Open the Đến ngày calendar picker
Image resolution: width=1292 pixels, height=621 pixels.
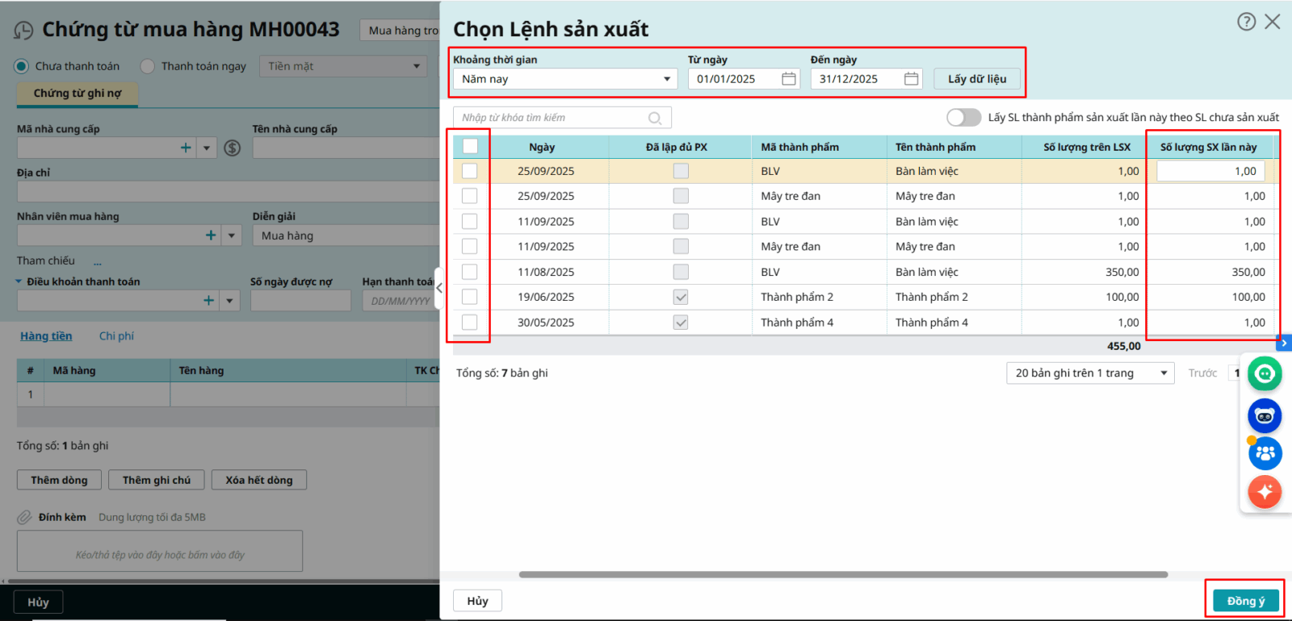tap(911, 79)
